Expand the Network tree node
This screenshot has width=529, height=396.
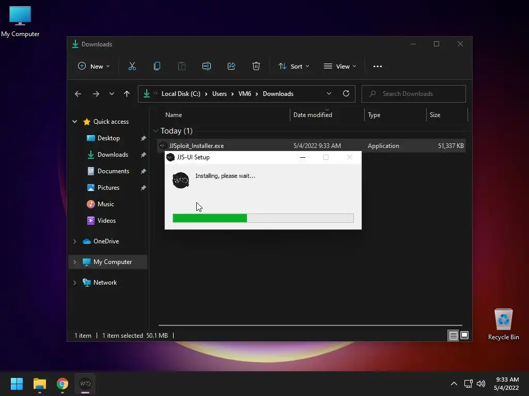(74, 283)
